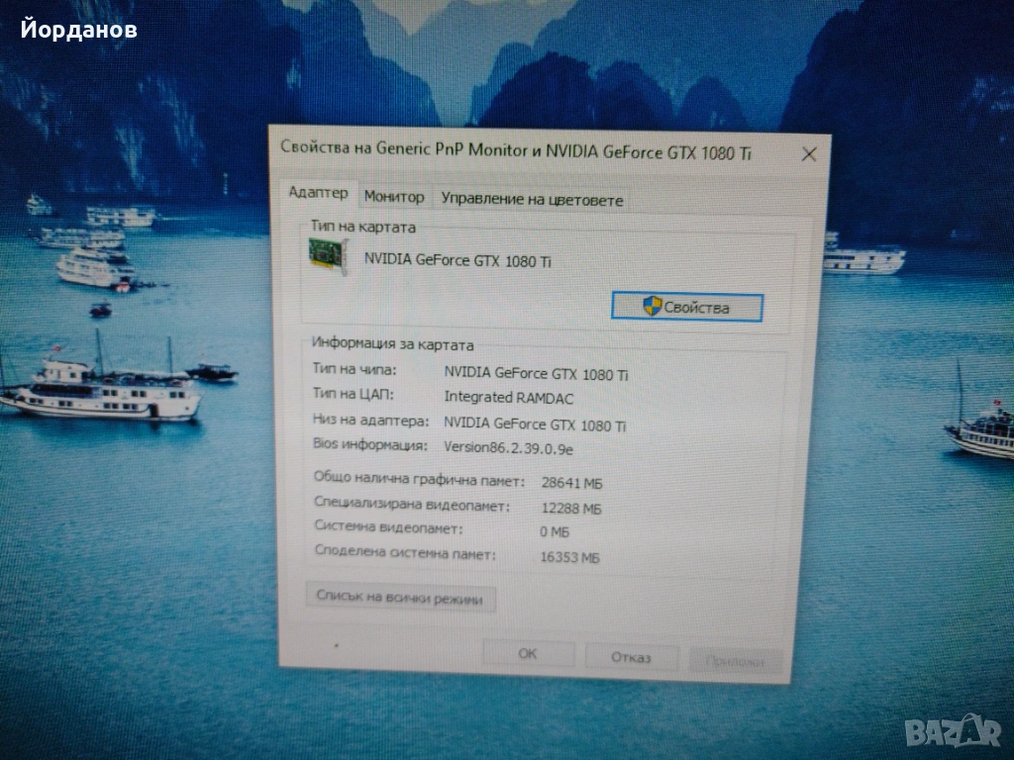Click the 12288 МБ dedicated video memory value

[571, 509]
